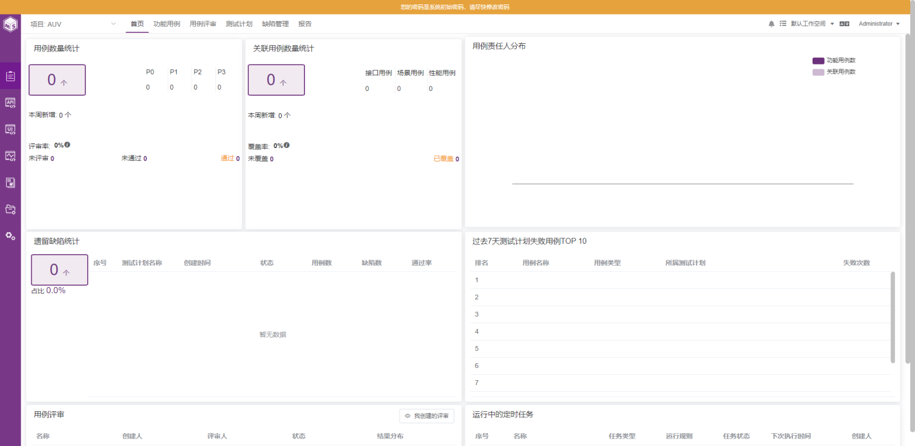Click the P1 priority count
This screenshot has width=915, height=446.
tap(171, 87)
